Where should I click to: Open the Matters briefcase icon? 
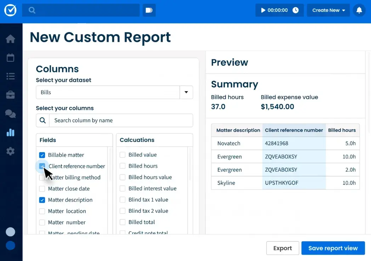(x=11, y=95)
